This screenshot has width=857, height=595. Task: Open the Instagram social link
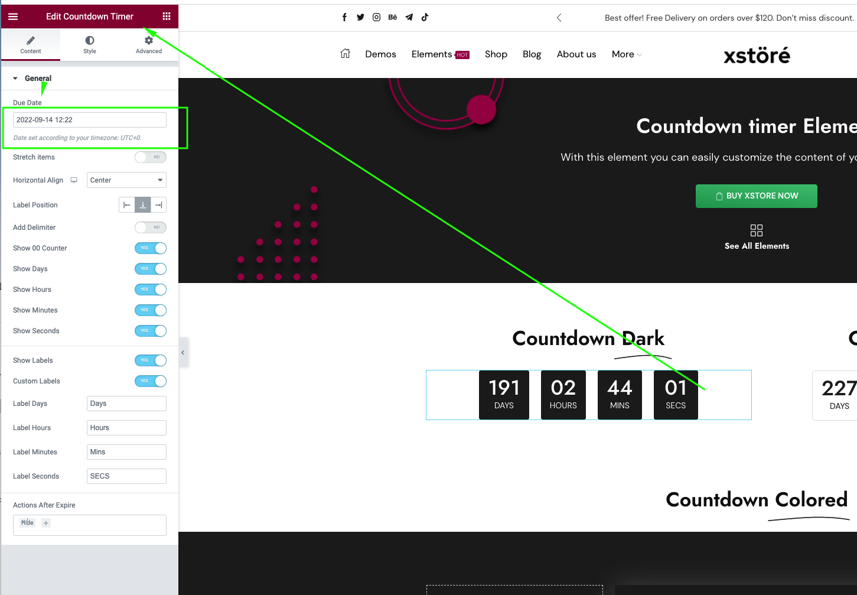[376, 17]
